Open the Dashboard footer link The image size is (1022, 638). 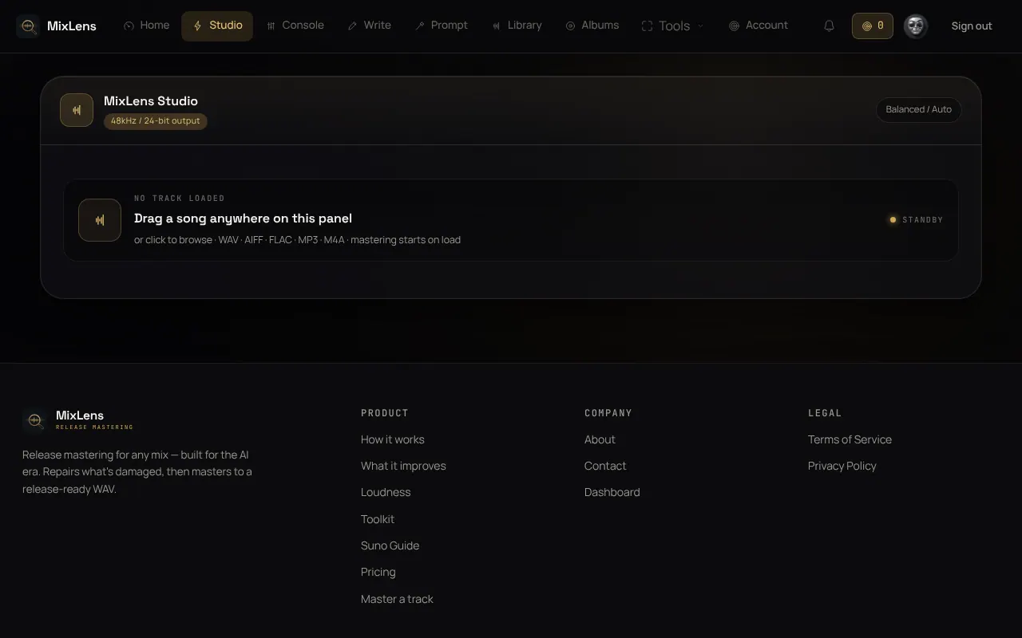point(612,492)
